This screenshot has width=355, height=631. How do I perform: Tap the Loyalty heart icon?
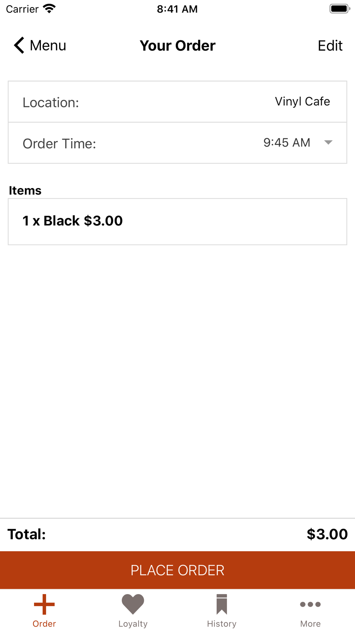click(x=133, y=604)
